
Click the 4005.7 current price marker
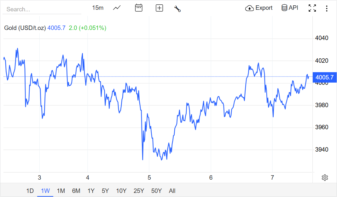tap(324, 77)
